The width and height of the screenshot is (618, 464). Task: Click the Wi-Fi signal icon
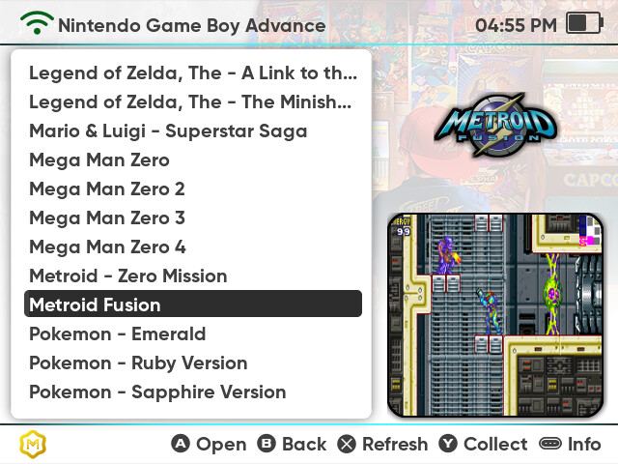click(37, 23)
